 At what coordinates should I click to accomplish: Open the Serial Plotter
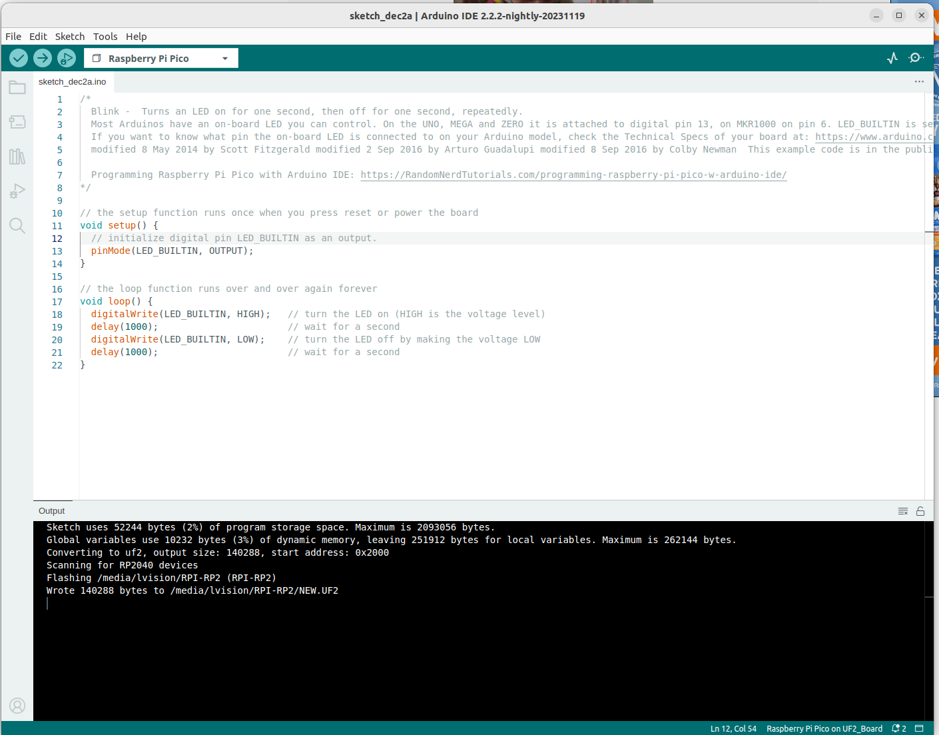892,58
